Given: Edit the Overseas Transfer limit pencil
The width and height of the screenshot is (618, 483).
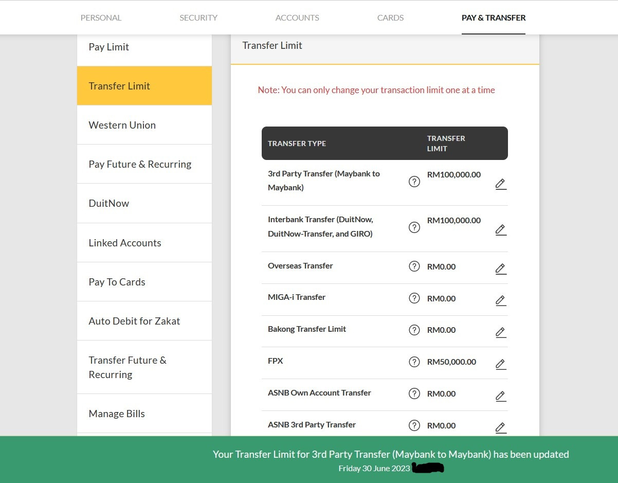Looking at the screenshot, I should (501, 269).
